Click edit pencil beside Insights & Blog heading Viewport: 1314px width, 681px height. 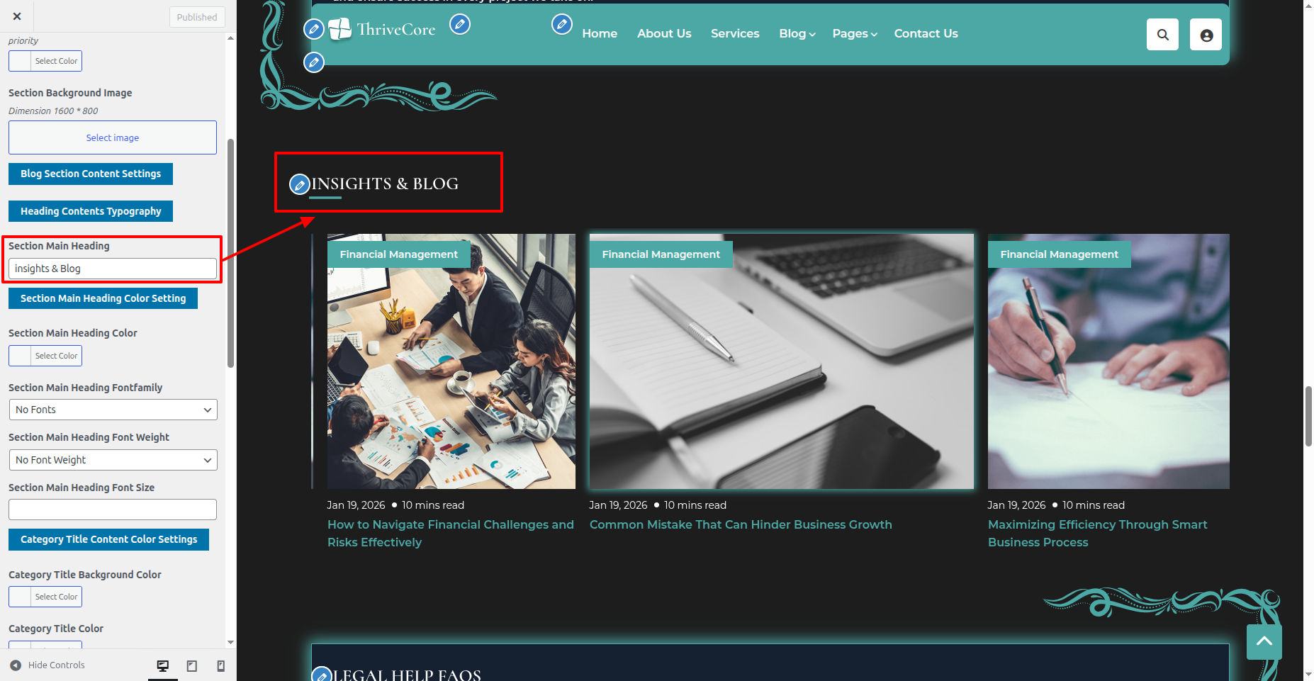pyautogui.click(x=300, y=185)
